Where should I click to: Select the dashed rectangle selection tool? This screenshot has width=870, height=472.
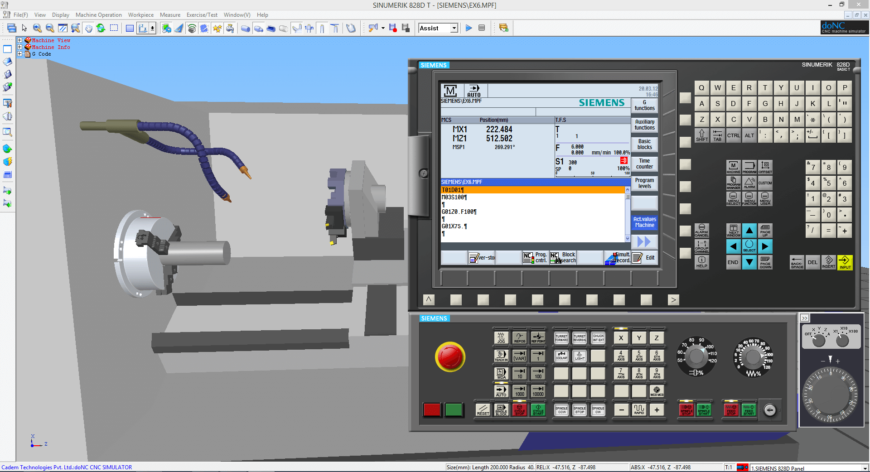[114, 28]
